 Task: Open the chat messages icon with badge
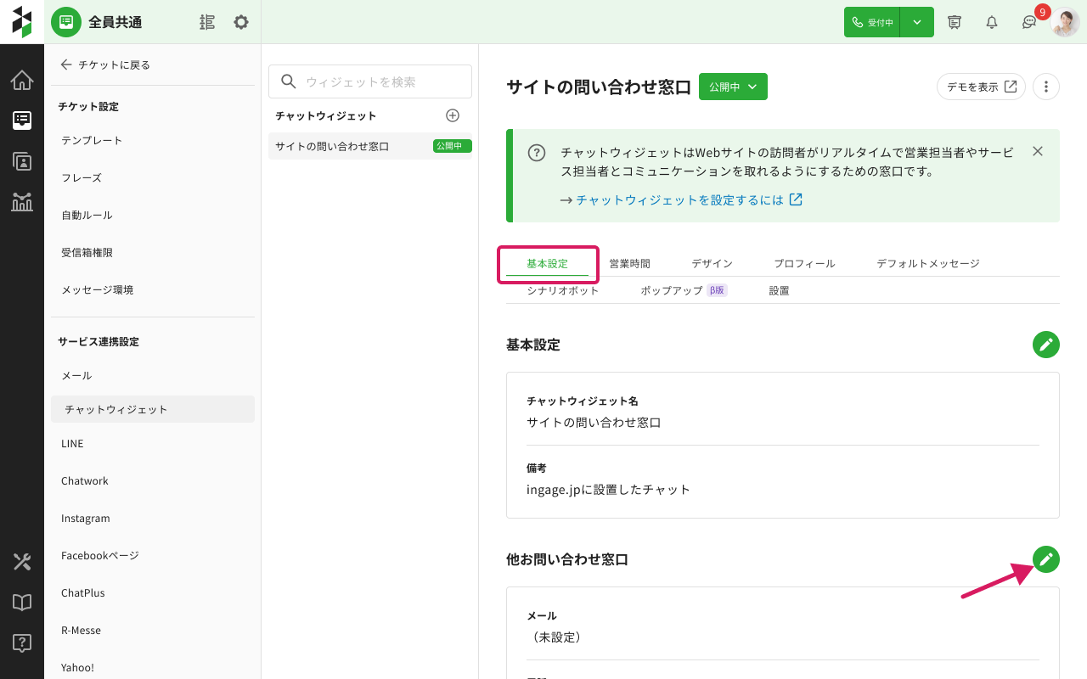point(1029,22)
